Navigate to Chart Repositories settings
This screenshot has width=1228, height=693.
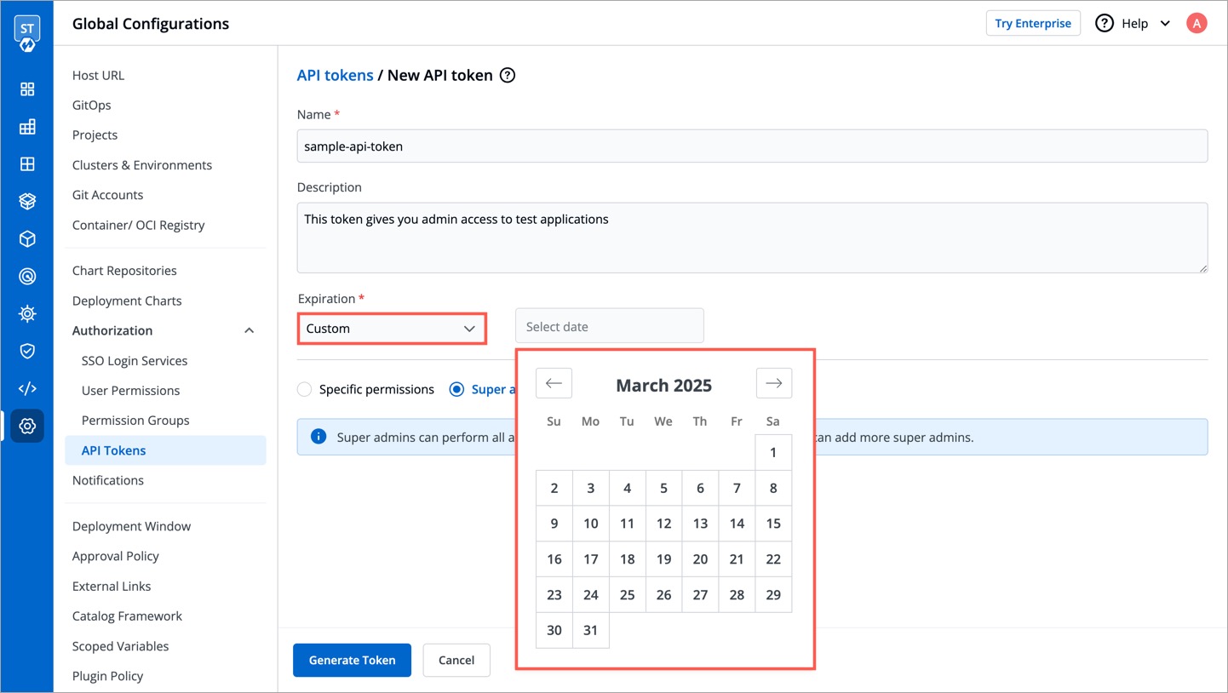pyautogui.click(x=124, y=271)
